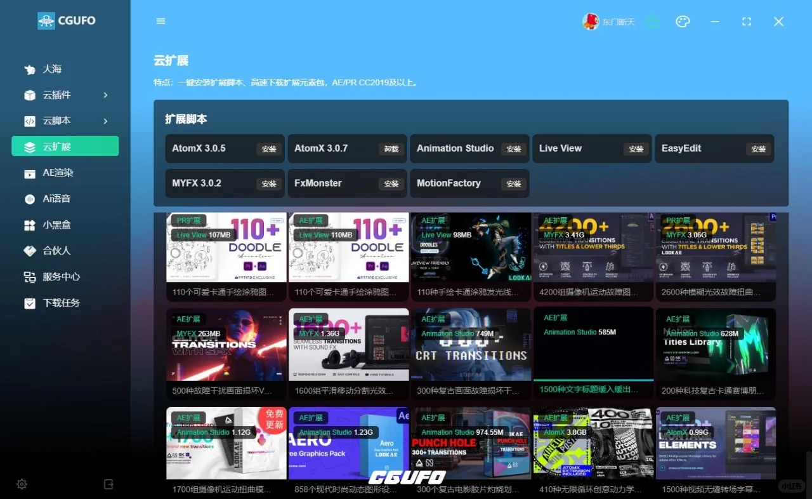
Task: Click the logout icon beside the gear
Action: point(108,484)
